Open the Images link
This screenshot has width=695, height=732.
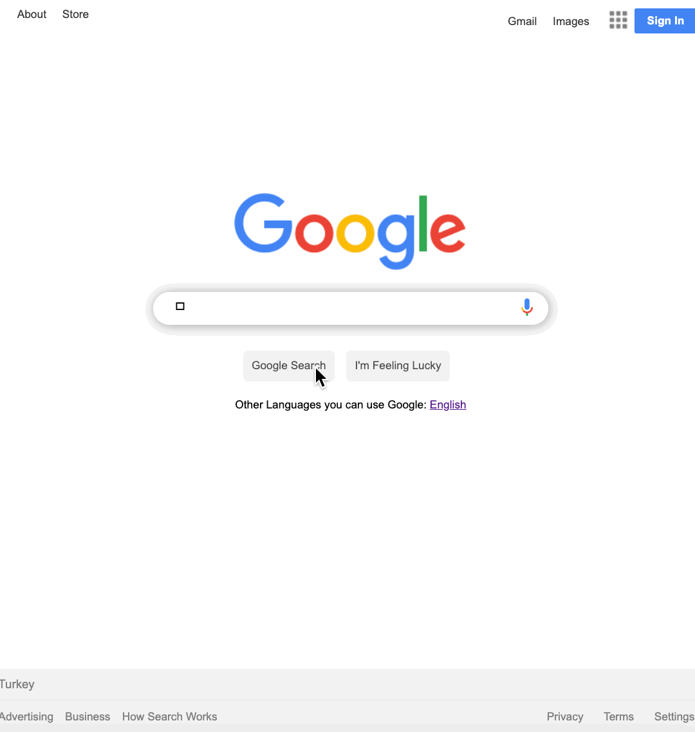[571, 21]
